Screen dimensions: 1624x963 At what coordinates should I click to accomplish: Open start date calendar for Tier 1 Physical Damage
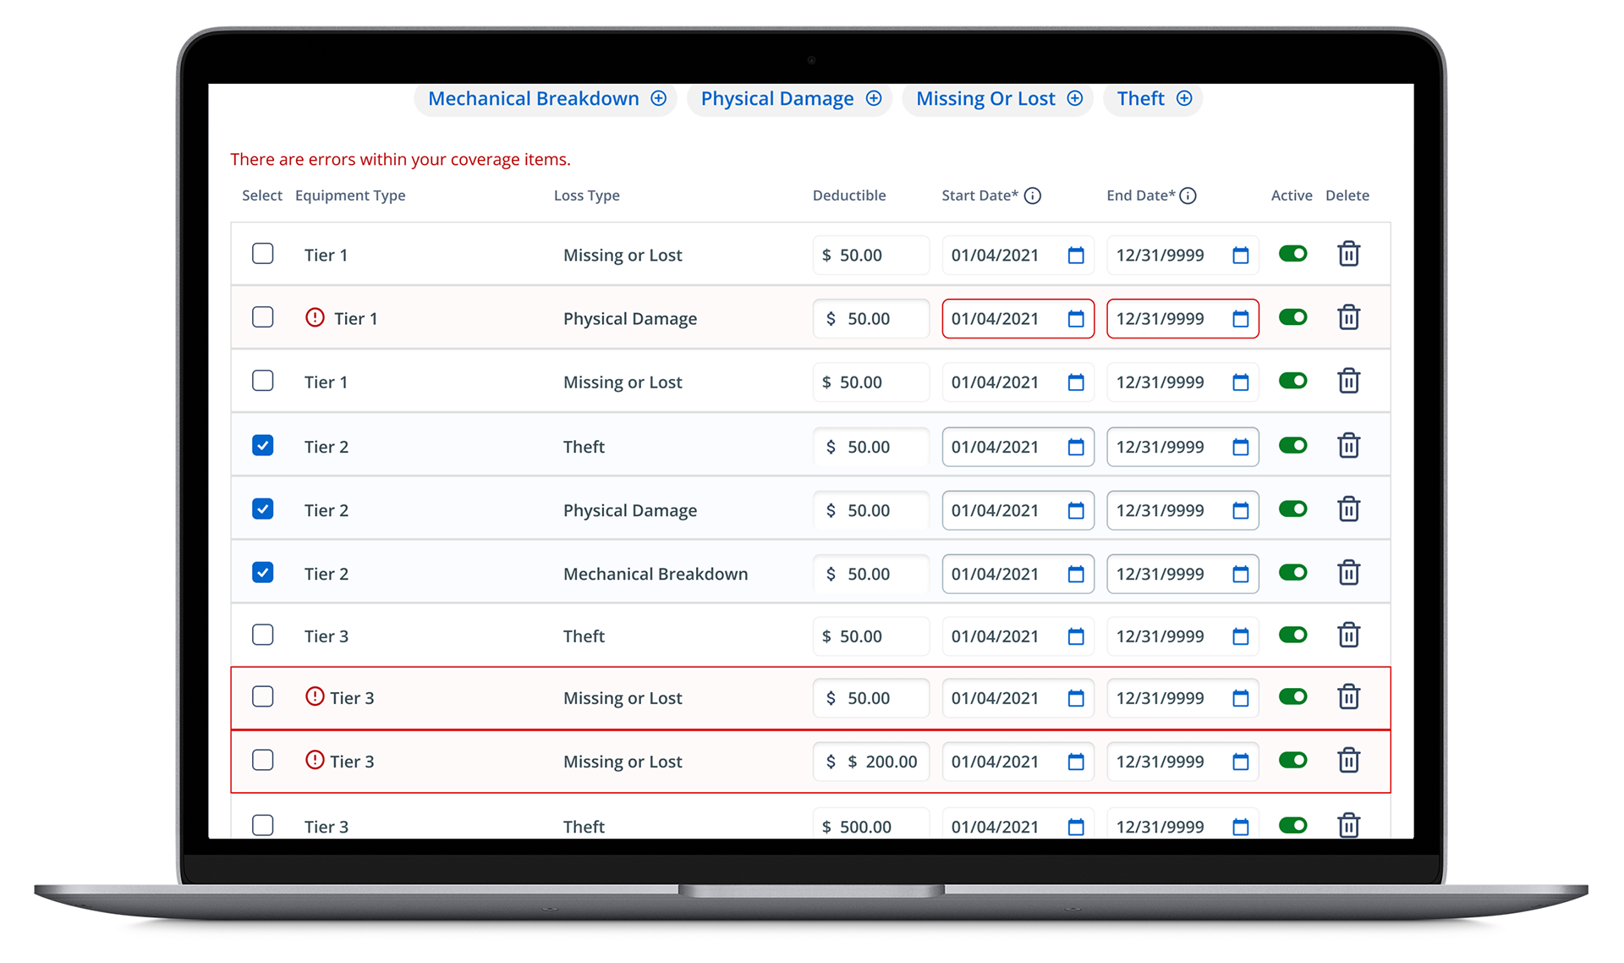1075,319
